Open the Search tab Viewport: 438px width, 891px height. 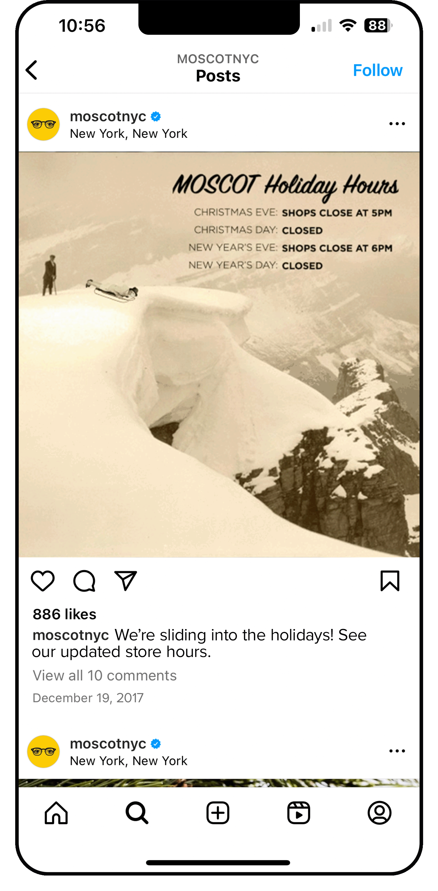click(137, 813)
